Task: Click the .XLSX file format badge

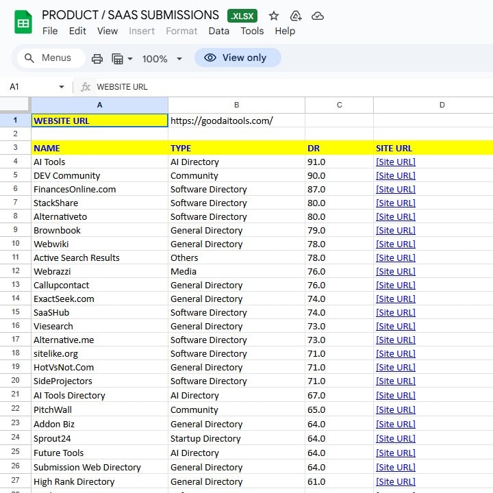Action: click(x=242, y=16)
